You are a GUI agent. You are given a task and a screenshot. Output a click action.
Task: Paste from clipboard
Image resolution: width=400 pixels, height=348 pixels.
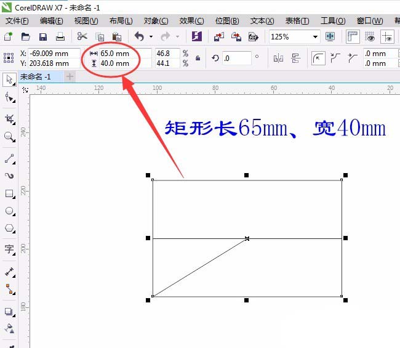point(116,37)
